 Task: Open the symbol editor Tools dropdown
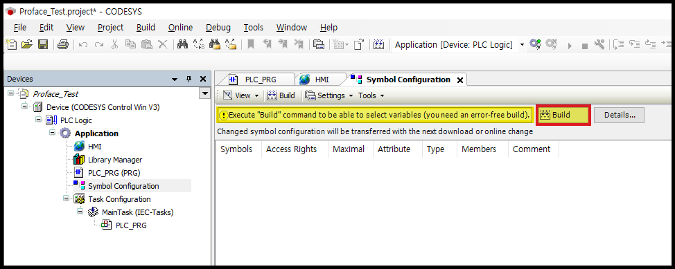click(371, 95)
